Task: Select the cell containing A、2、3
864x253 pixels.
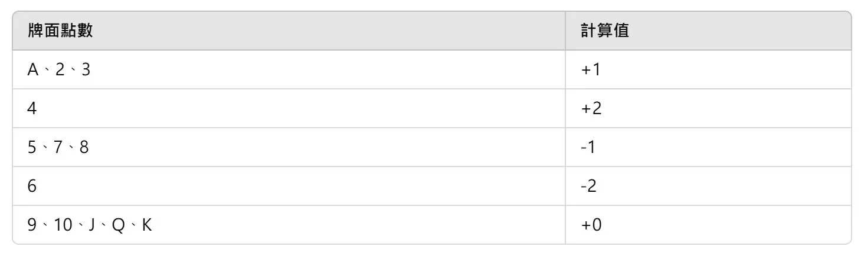Action: [59, 70]
